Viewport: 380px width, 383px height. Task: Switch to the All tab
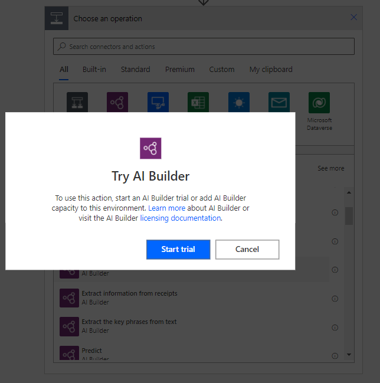(x=64, y=70)
